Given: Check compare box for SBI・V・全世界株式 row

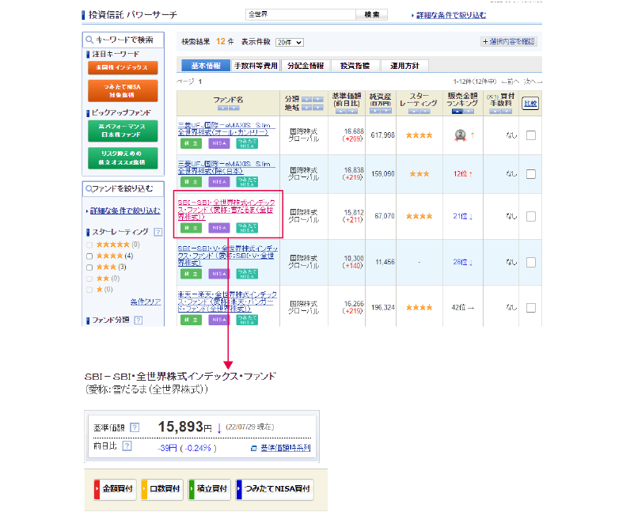Looking at the screenshot, I should tap(531, 263).
